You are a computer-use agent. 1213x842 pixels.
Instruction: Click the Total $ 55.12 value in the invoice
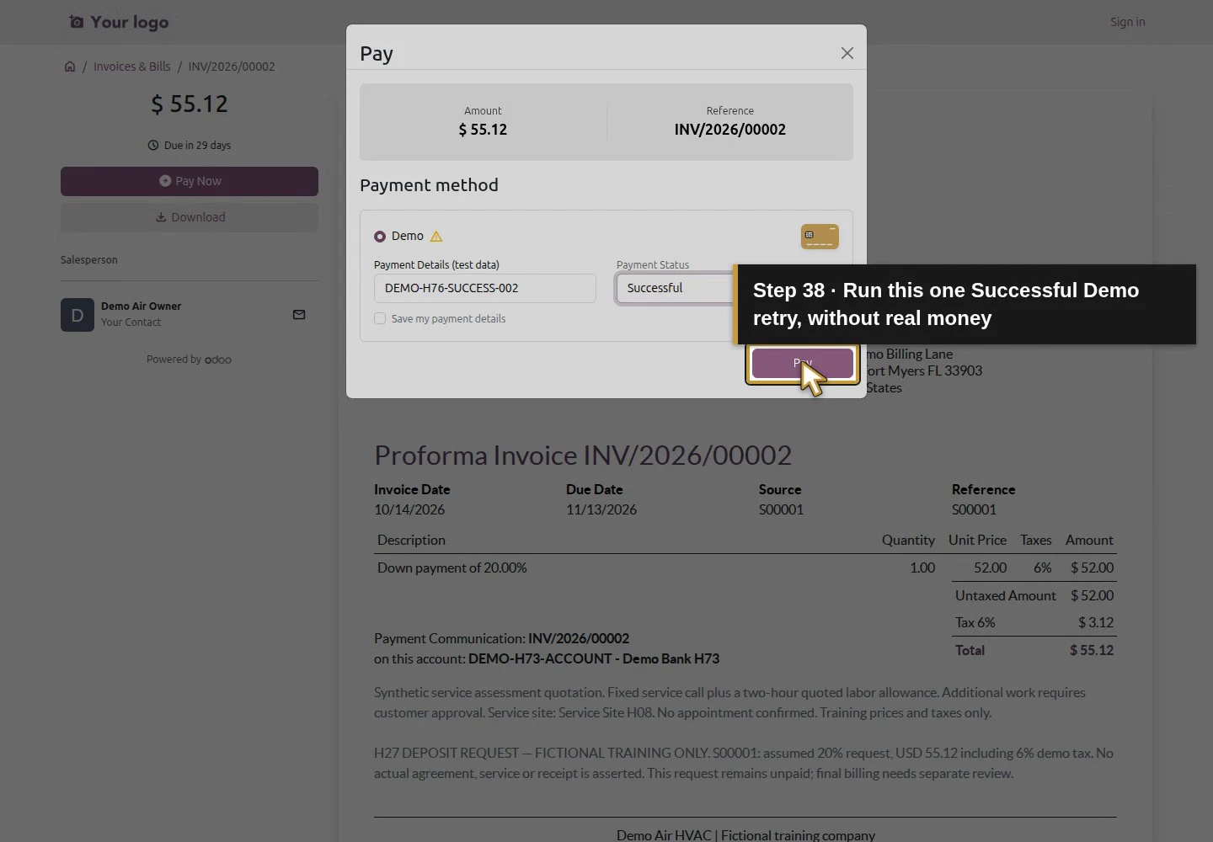[1092, 651]
